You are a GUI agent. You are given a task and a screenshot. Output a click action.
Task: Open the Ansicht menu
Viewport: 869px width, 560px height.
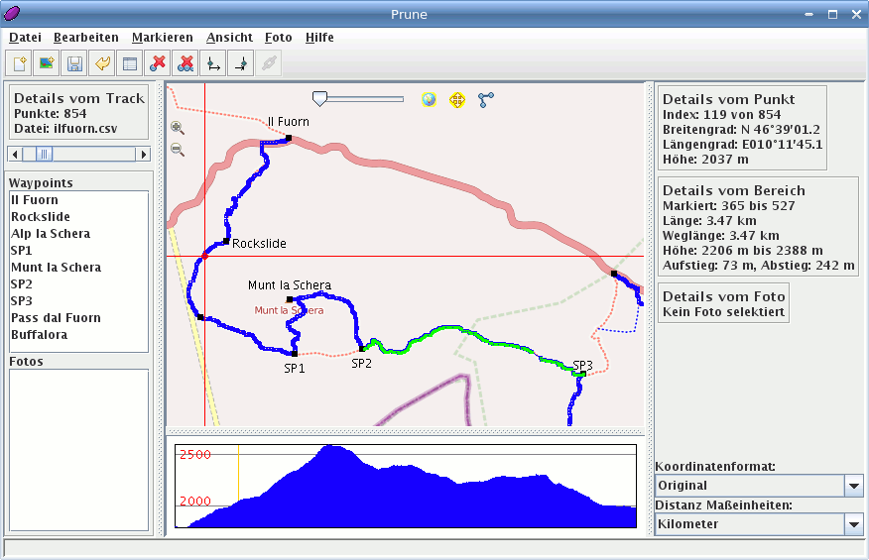(229, 38)
